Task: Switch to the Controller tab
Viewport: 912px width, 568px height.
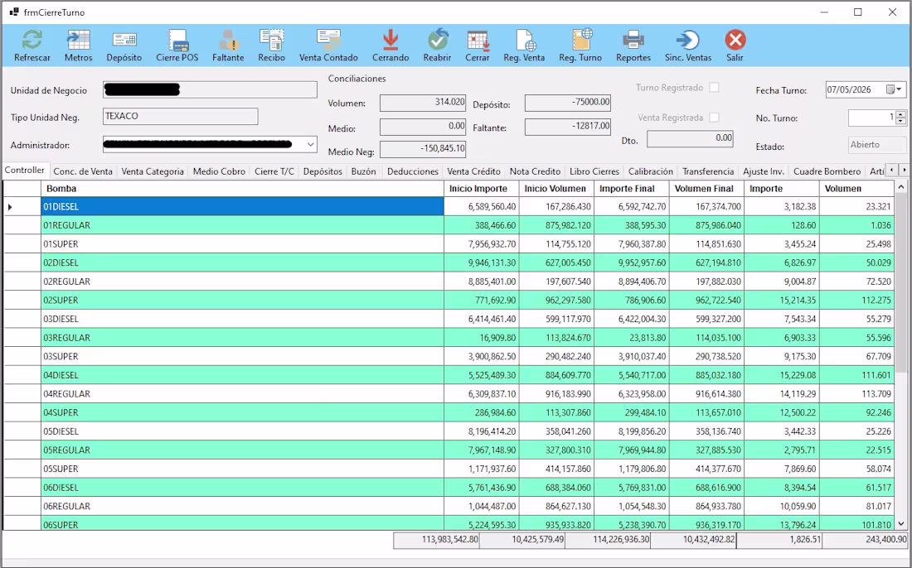Action: 24,171
